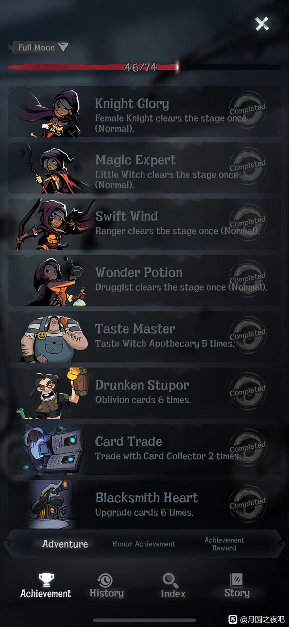Screen dimensions: 289x627
Task: Switch to the Honor Achievement tab
Action: pyautogui.click(x=144, y=544)
